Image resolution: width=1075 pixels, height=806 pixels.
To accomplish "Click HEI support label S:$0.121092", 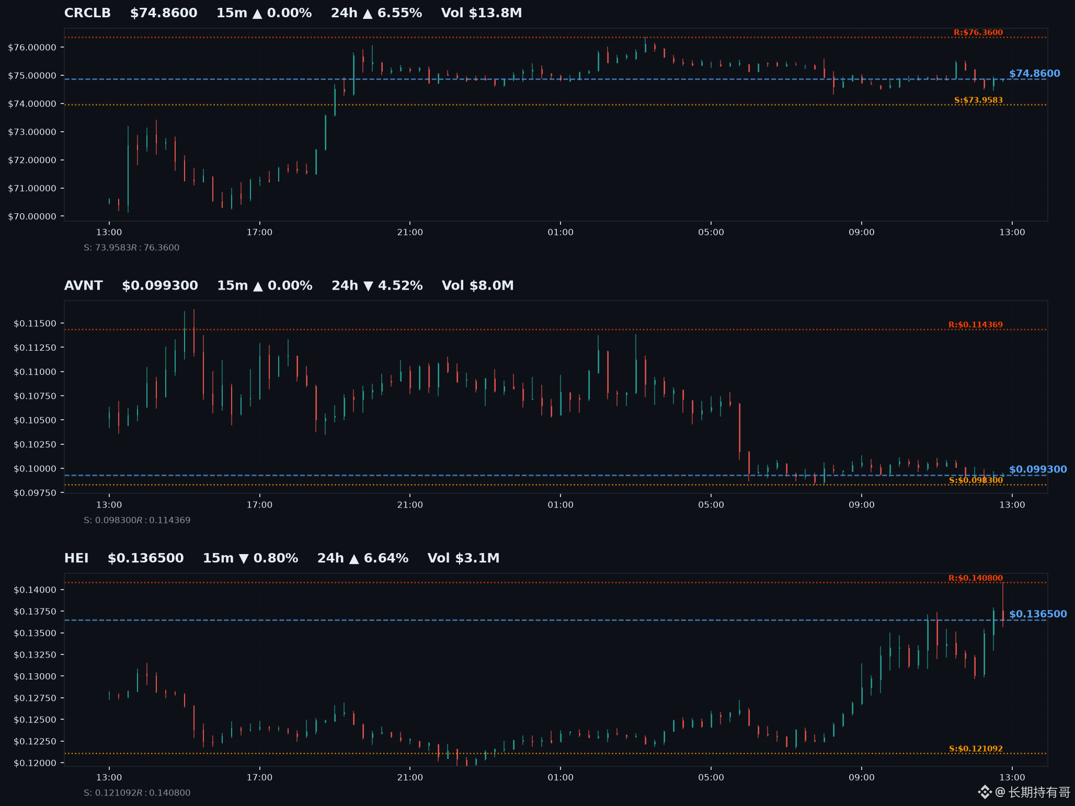I will [976, 749].
